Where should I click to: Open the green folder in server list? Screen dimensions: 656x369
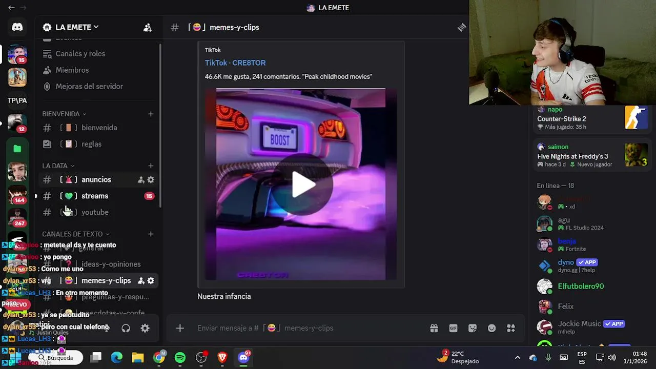[x=17, y=149]
